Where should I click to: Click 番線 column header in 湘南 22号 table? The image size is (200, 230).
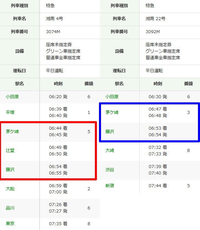coord(188,84)
